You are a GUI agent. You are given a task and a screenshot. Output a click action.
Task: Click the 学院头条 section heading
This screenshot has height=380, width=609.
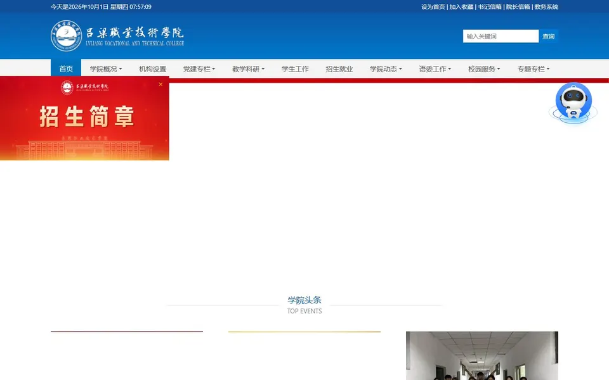(304, 300)
